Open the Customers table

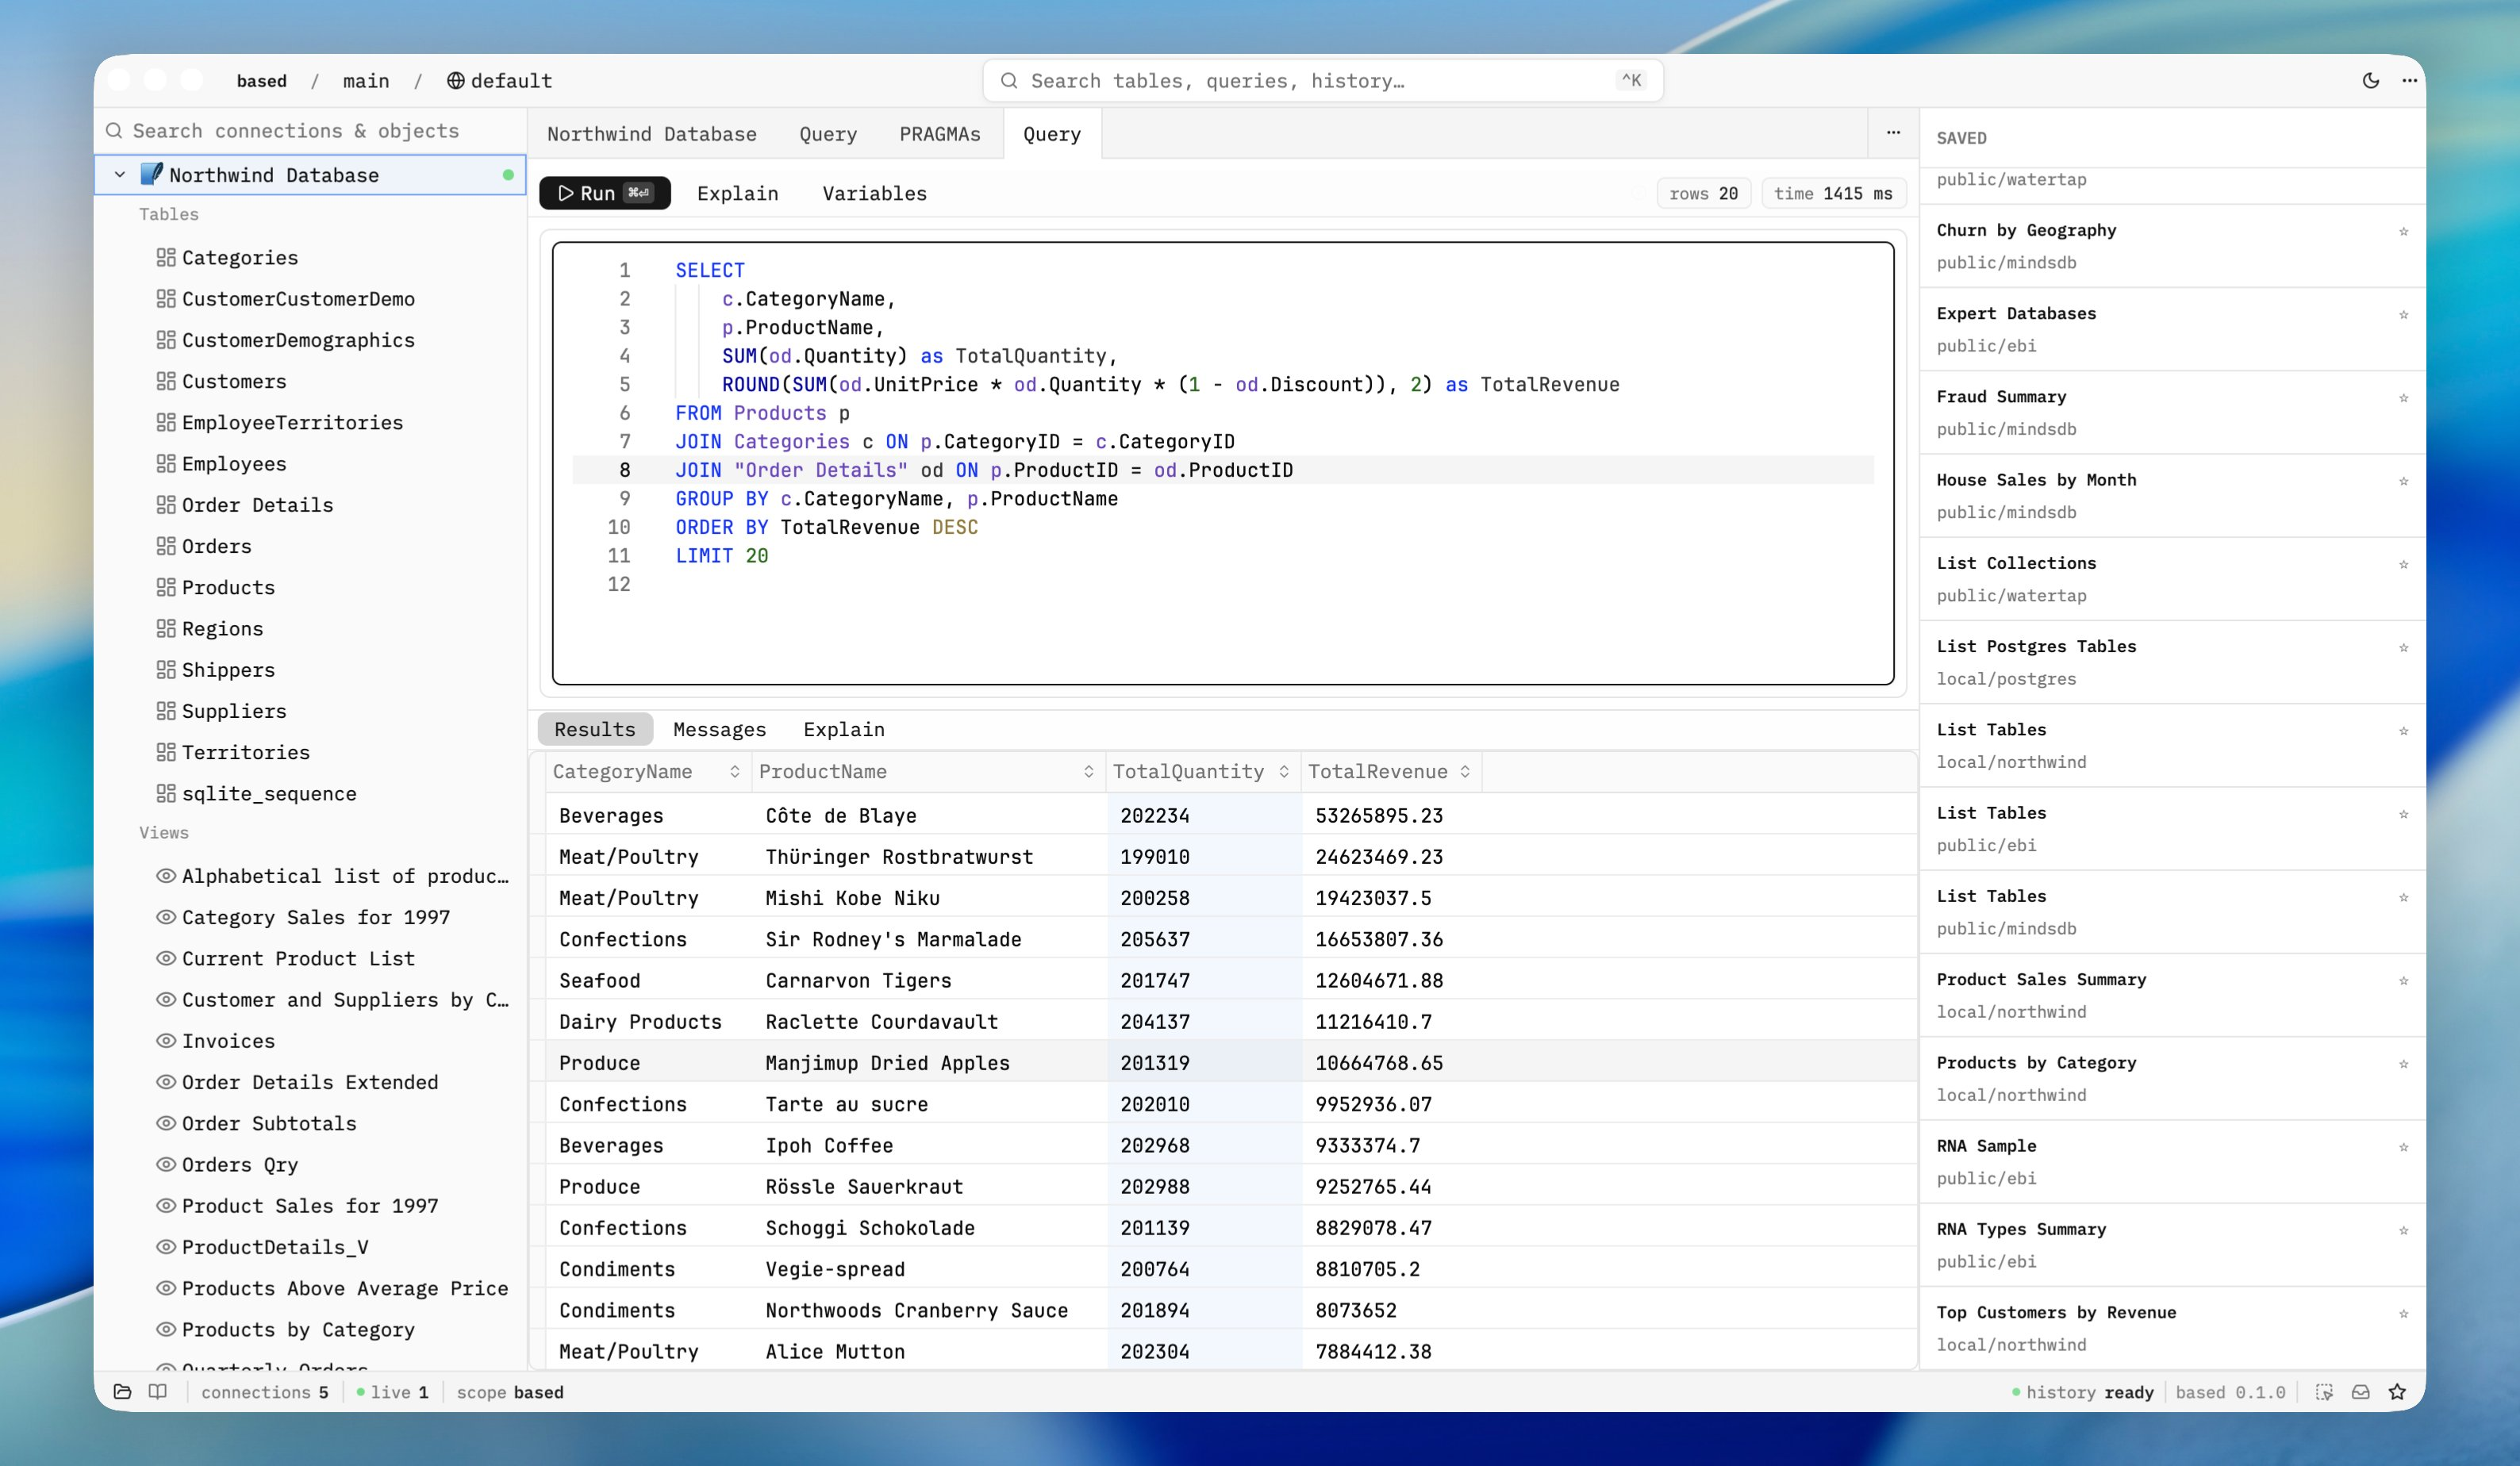[x=233, y=381]
